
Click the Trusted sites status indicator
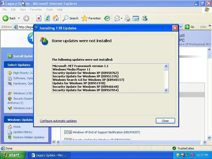(x=183, y=148)
